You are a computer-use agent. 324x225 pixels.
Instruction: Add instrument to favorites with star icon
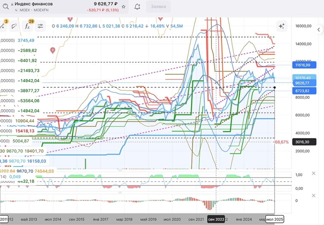coord(124,7)
